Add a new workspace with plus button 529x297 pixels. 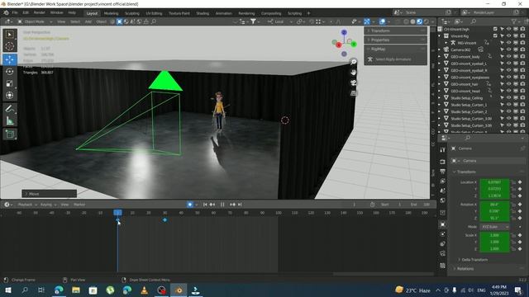pyautogui.click(x=308, y=13)
